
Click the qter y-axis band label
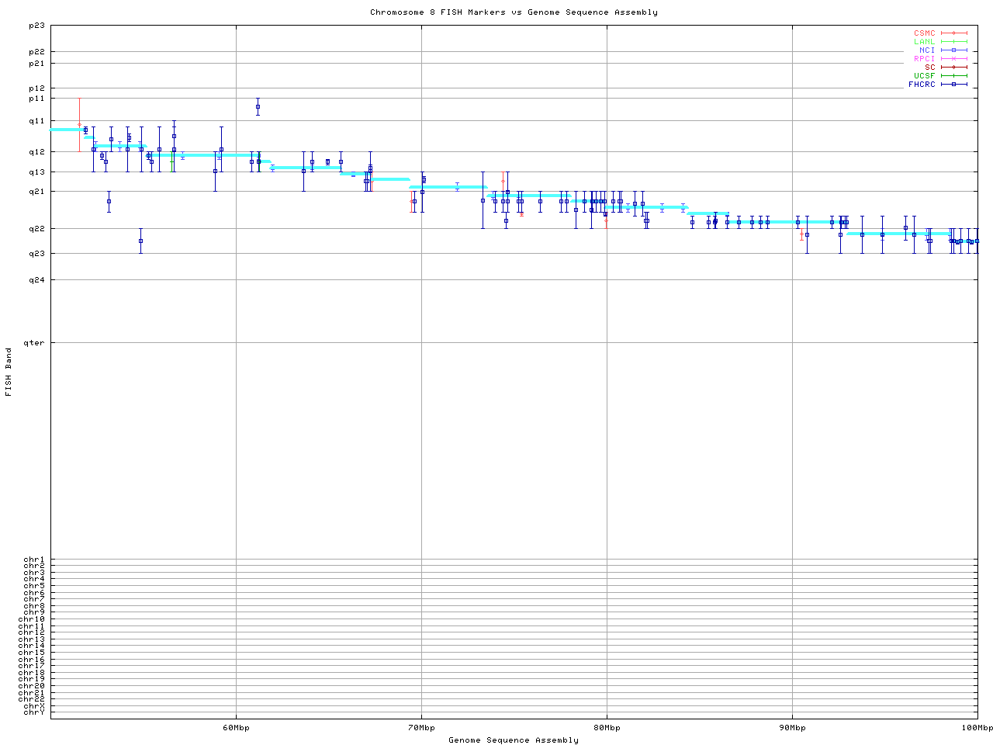(34, 343)
